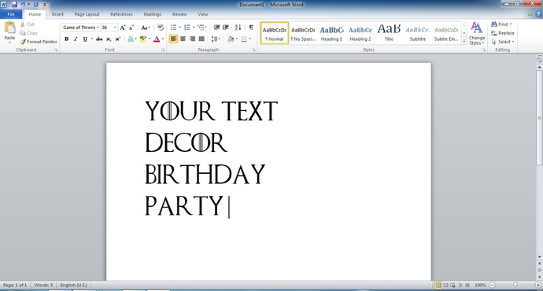Open highlight color dropdown arrow
The height and width of the screenshot is (291, 543).
(x=150, y=39)
